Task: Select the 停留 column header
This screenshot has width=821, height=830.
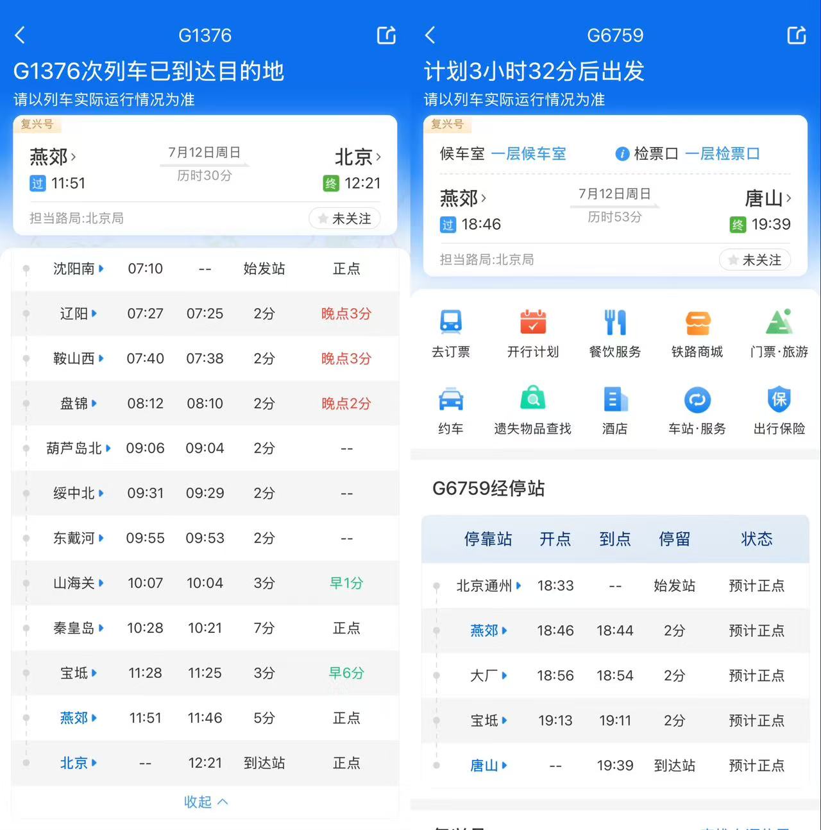Action: 675,539
